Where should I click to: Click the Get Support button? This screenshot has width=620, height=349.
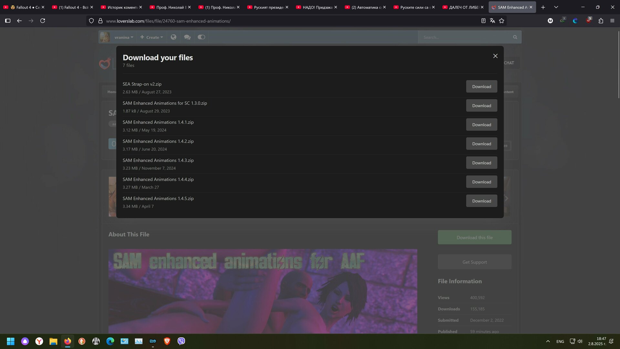pos(474,262)
